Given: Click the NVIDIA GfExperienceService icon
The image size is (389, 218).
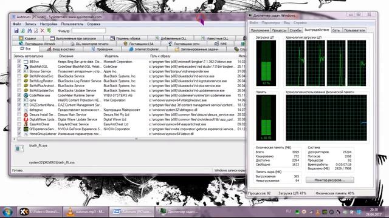Looking at the screenshot, I should pos(26,129).
